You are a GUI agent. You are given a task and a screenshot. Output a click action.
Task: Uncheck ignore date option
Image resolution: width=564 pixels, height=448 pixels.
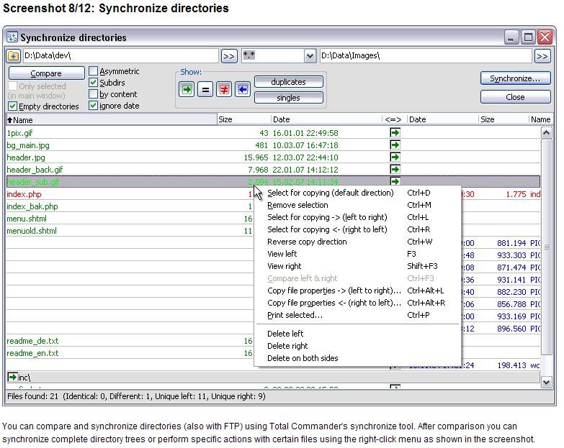coord(93,106)
